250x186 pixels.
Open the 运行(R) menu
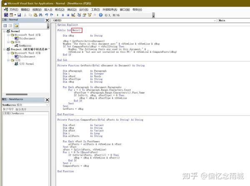(84, 10)
